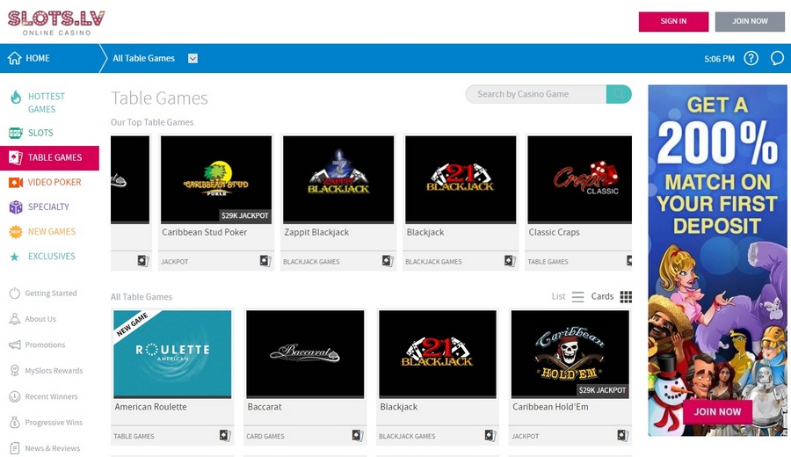791x457 pixels.
Task: Open the Recent Winners link
Action: tap(52, 396)
